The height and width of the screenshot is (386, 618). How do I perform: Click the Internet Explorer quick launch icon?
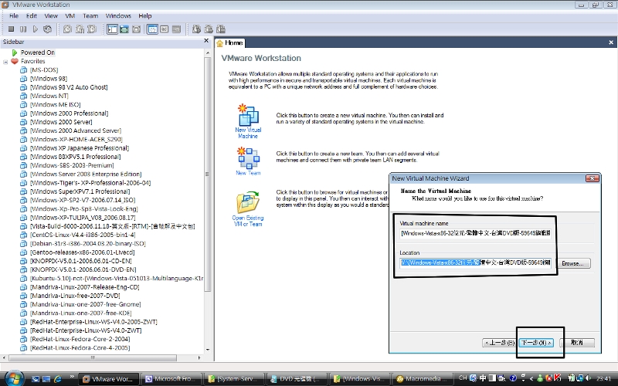tap(58, 379)
